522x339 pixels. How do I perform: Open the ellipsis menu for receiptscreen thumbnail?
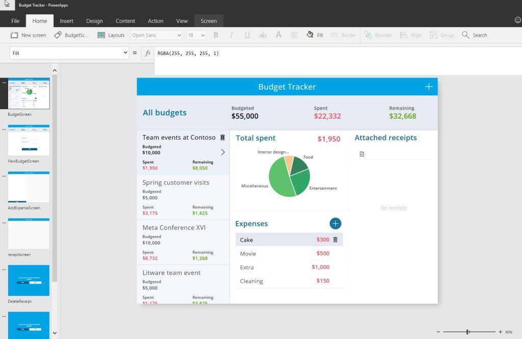pos(4,223)
